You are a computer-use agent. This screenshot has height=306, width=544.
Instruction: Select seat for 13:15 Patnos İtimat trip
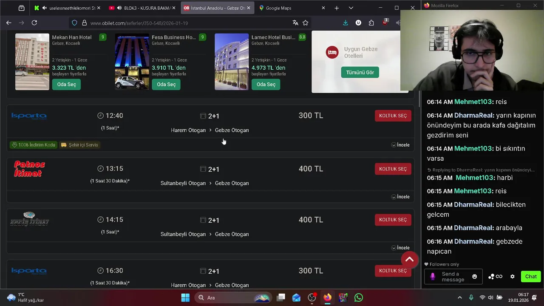point(393,169)
